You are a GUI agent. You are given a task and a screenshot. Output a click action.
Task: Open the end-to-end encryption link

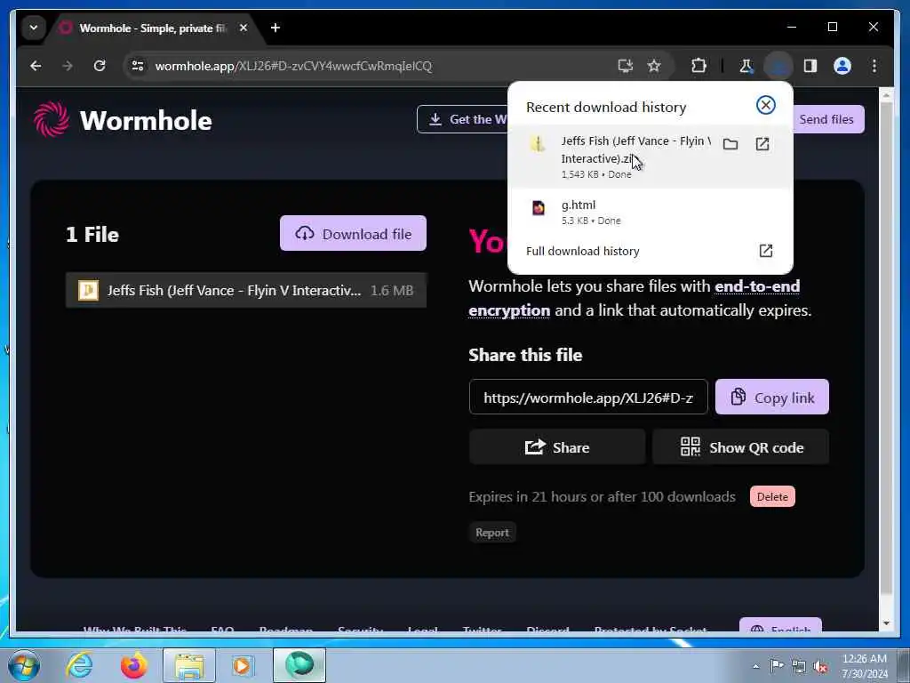point(635,298)
